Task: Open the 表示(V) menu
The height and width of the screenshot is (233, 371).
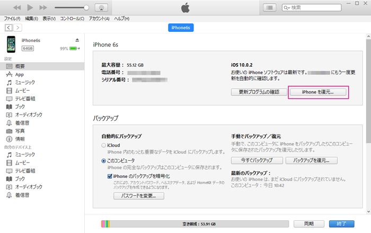Action: pos(49,19)
